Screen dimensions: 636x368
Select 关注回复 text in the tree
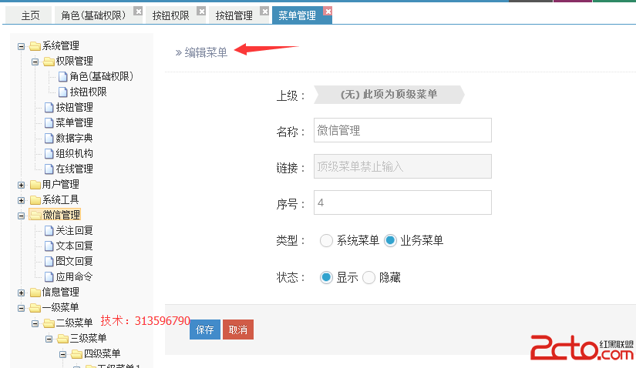point(74,231)
